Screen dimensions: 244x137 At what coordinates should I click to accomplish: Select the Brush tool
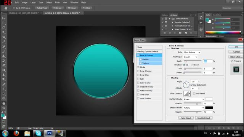coord(3,51)
